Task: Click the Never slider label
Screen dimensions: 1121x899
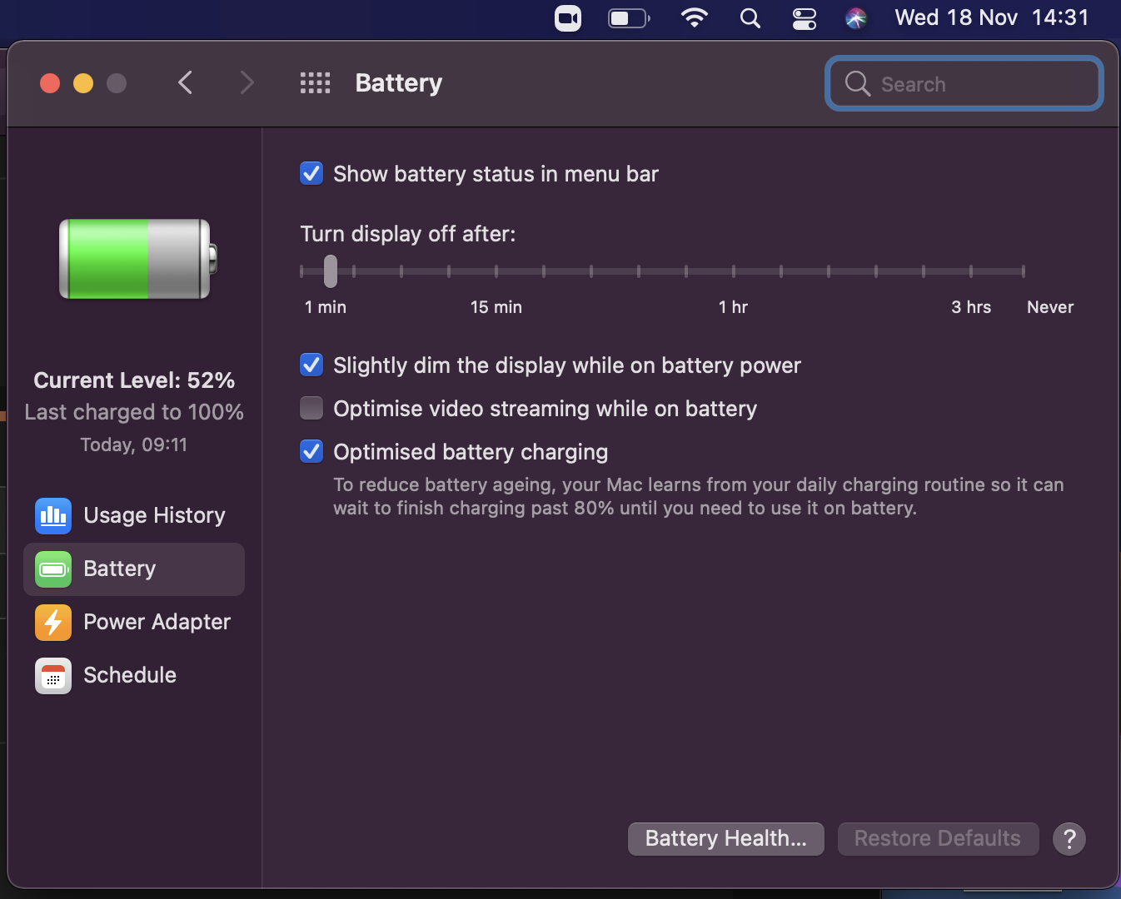Action: [1050, 307]
